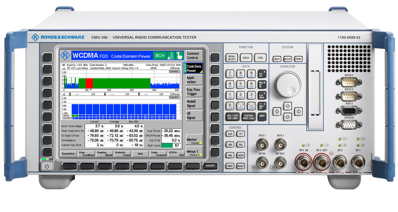Tap the right arrow cursor key

(298, 111)
